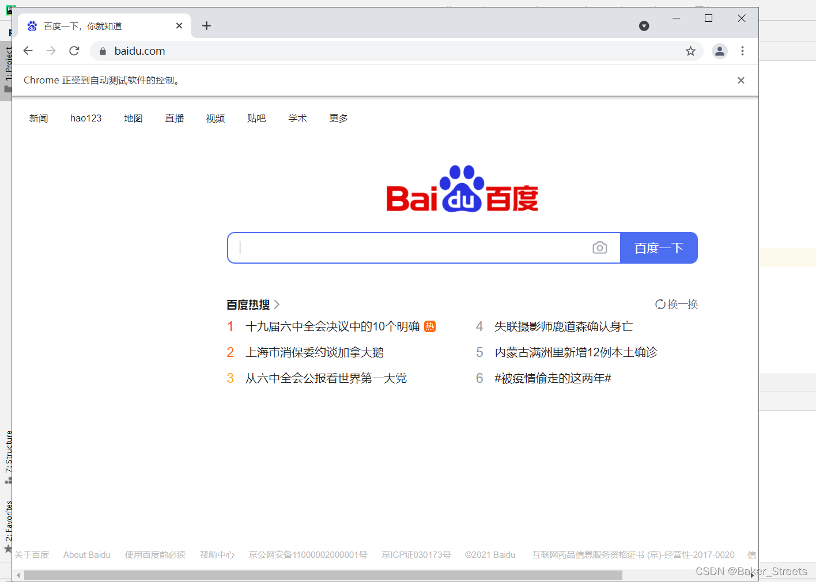Open the 互联网药品信息服务资格证书 footer link

[633, 555]
